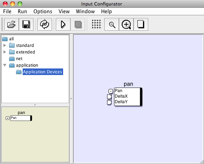Open the Run menu
Screen dimensions: 204x164
(22, 11)
